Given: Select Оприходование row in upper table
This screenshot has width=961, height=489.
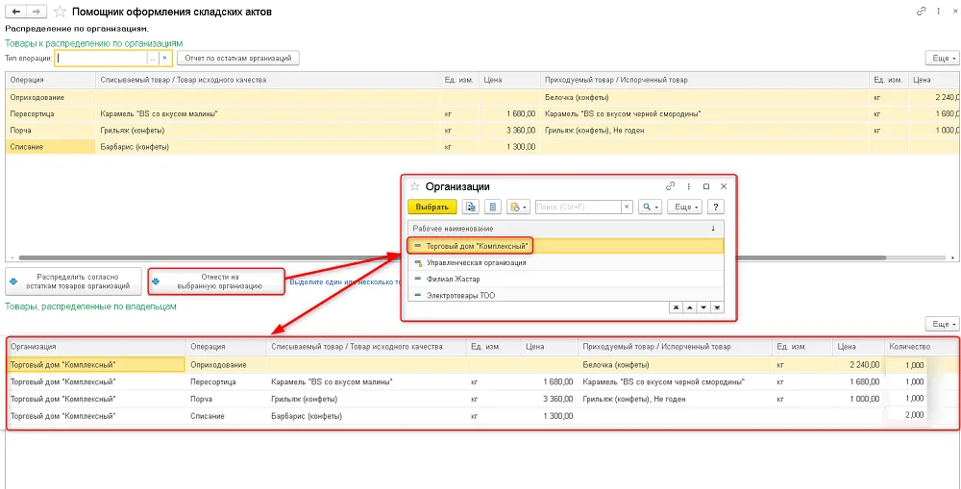Looking at the screenshot, I should (x=483, y=97).
